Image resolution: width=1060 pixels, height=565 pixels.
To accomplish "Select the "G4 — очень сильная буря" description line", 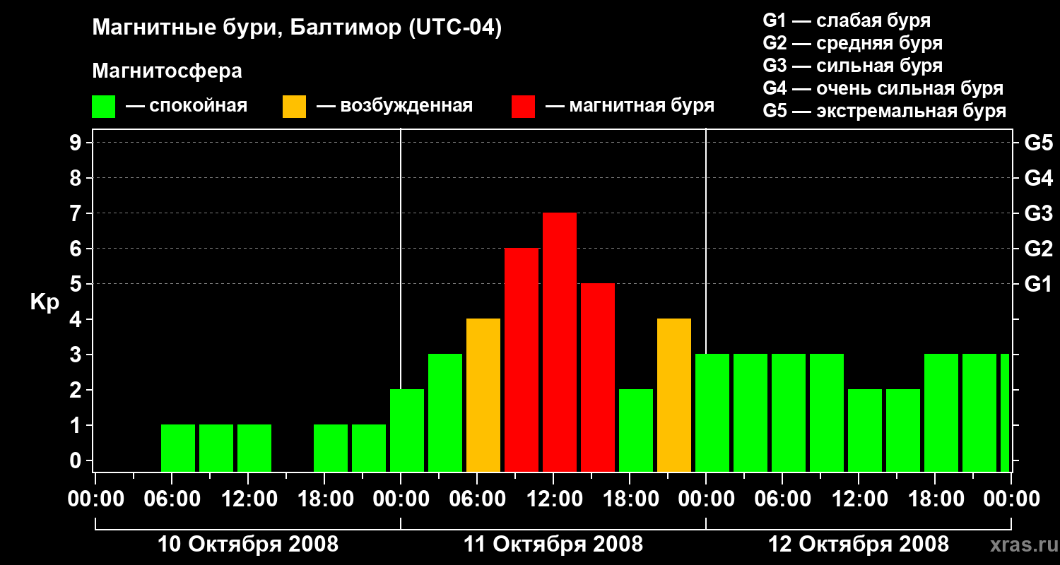I will [883, 88].
